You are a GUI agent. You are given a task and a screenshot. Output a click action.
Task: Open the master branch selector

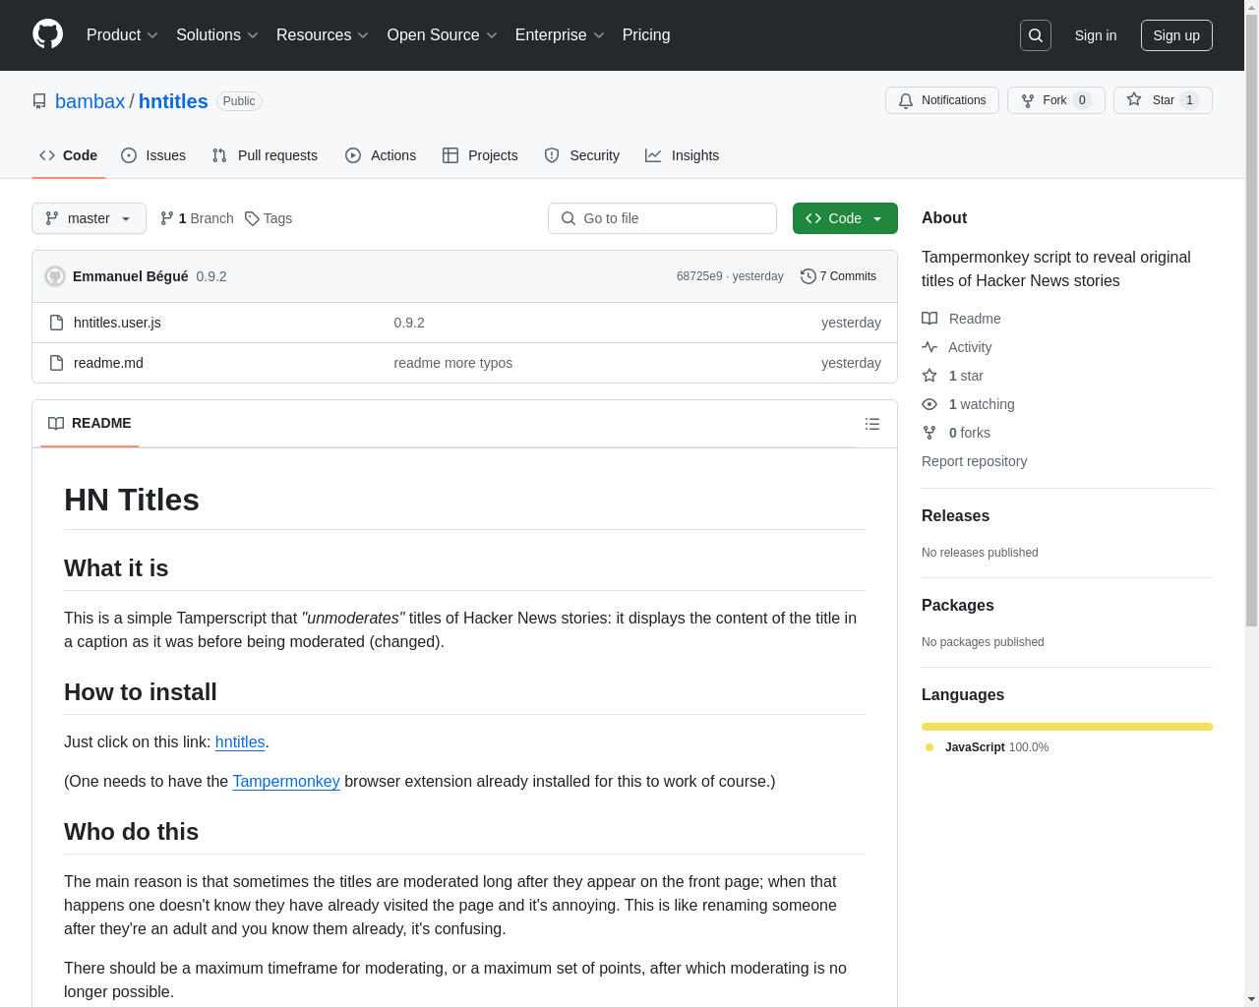coord(89,218)
